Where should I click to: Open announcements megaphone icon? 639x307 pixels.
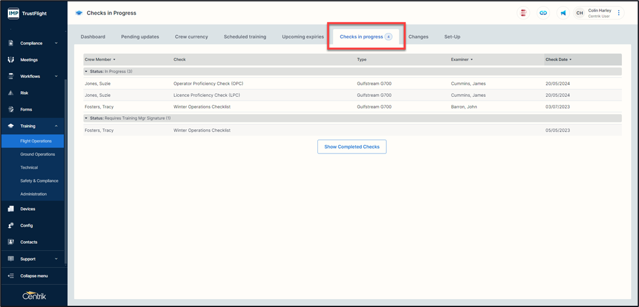click(x=563, y=13)
